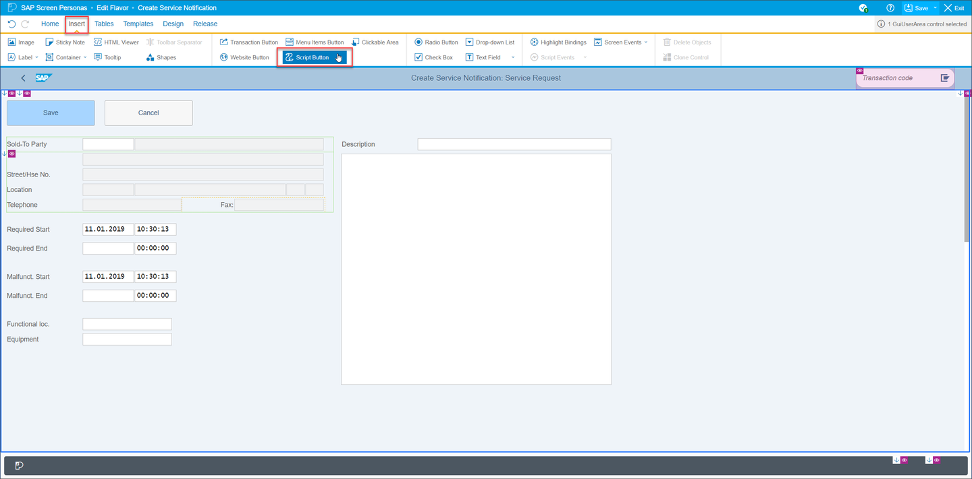Open the Save dropdown arrow

[936, 8]
